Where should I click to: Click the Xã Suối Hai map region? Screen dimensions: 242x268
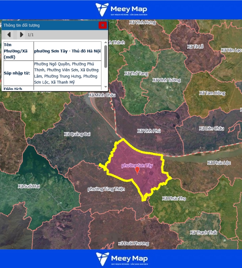coord(29,186)
